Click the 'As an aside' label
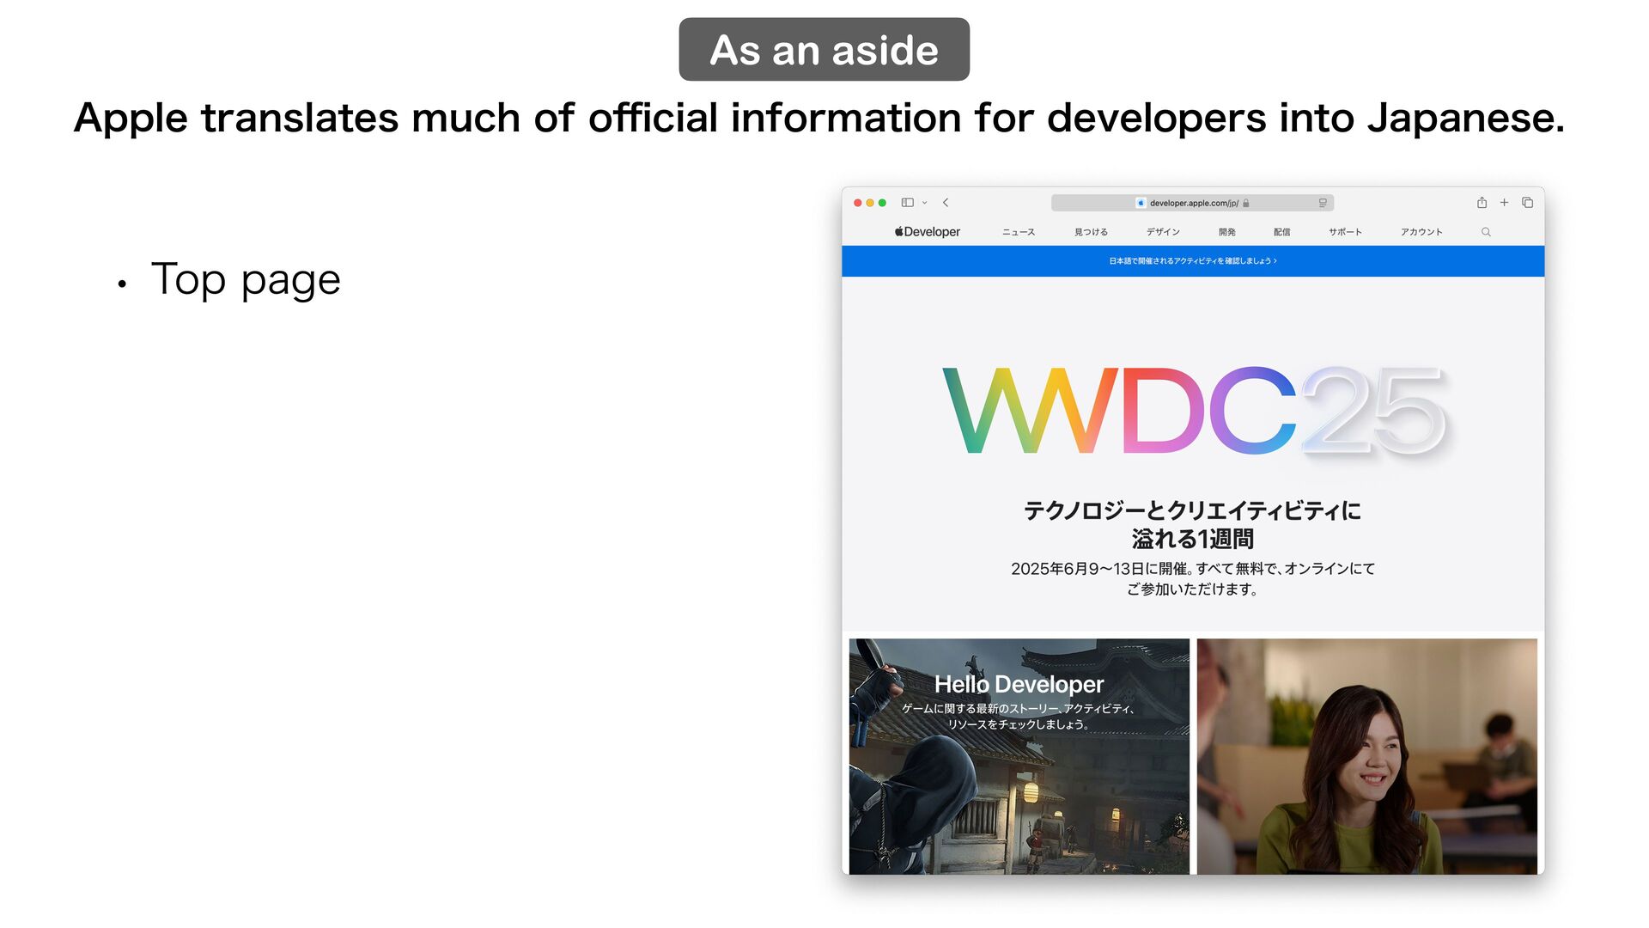Viewport: 1649px width, 928px height. click(x=824, y=50)
